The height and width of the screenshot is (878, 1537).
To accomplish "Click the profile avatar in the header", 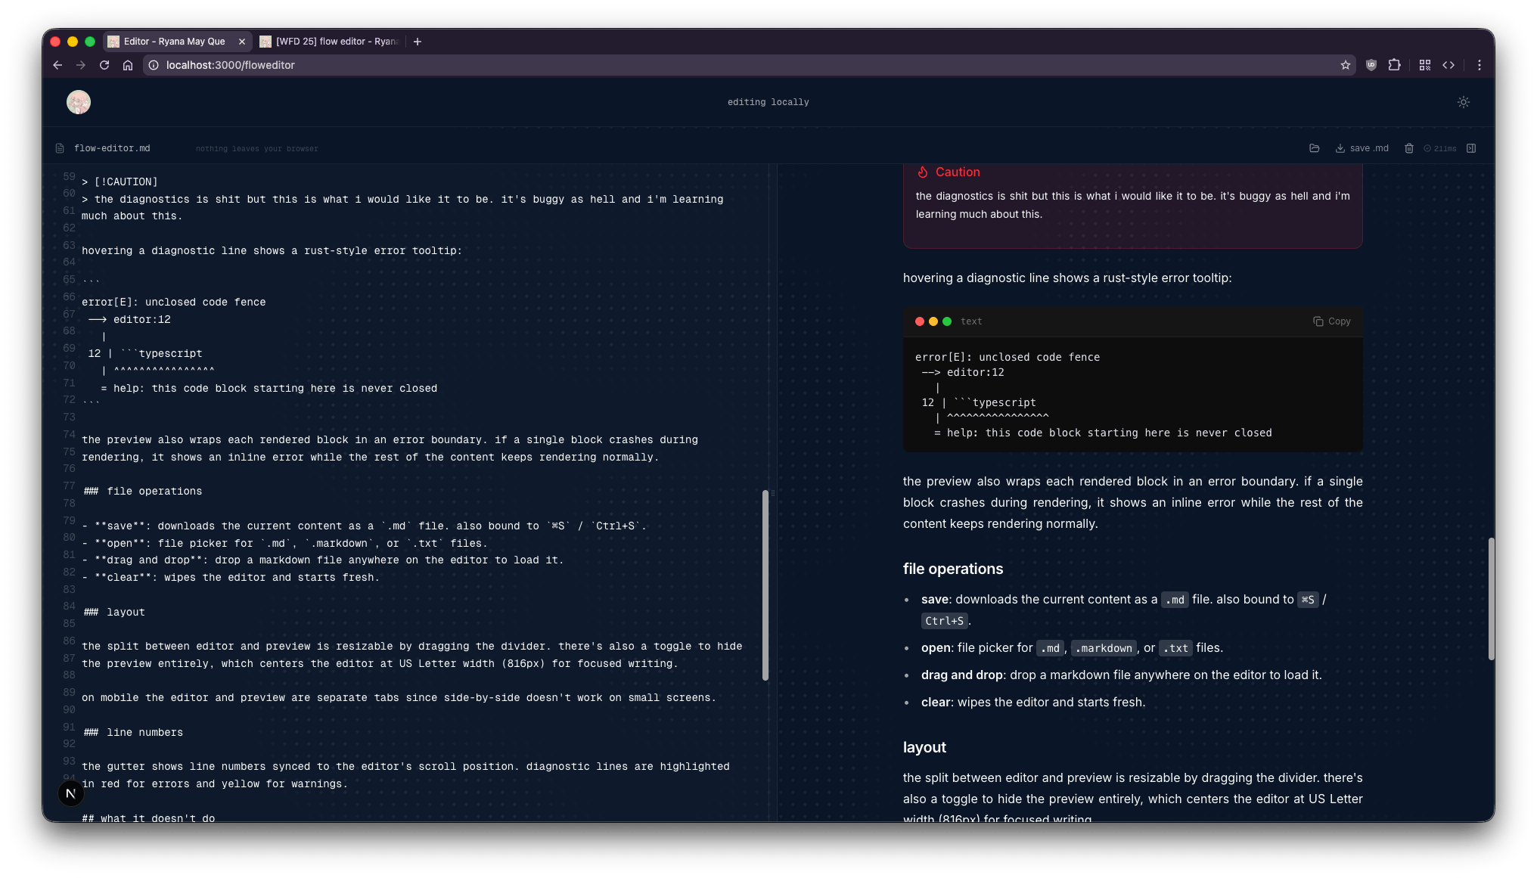I will click(79, 102).
